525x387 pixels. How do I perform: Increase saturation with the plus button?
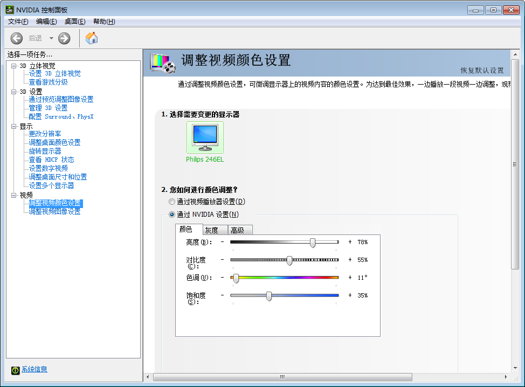point(350,295)
